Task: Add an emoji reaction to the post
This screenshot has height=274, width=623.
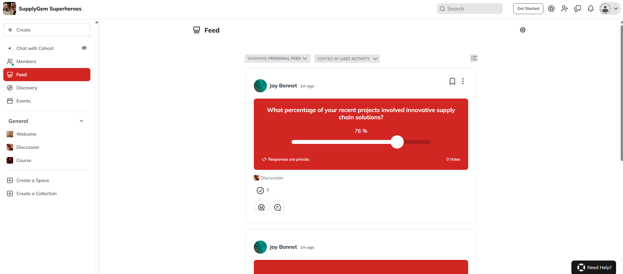Action: coord(261,207)
